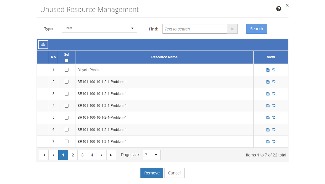Click restore history icon for row 3

[x=274, y=94]
